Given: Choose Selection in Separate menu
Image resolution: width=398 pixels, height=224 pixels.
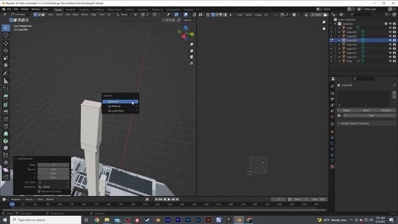Looking at the screenshot, I should click(x=120, y=101).
